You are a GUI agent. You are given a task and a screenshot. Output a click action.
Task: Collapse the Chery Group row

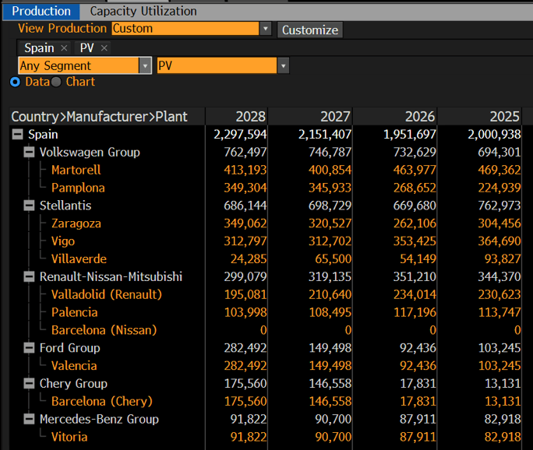click(30, 383)
